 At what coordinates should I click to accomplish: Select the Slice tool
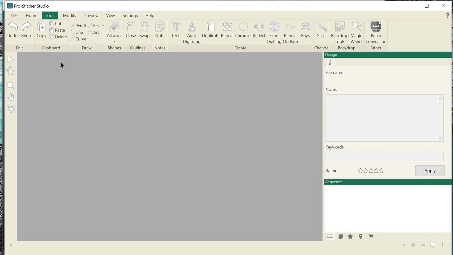click(321, 29)
